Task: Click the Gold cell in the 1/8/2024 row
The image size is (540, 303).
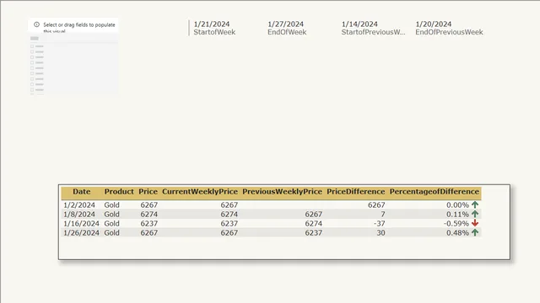Action: 112,215
